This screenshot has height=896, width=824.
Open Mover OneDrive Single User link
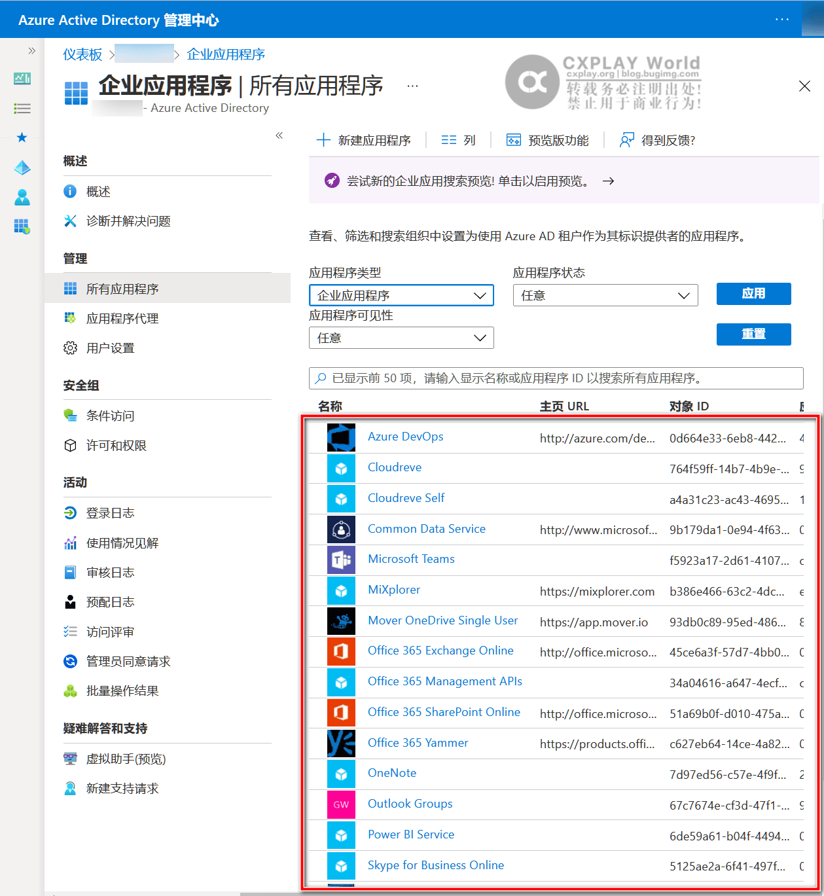point(443,620)
